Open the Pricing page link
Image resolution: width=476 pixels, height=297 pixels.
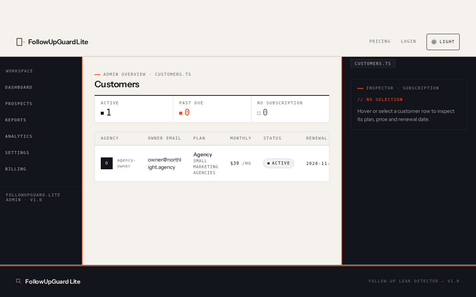[x=380, y=42]
